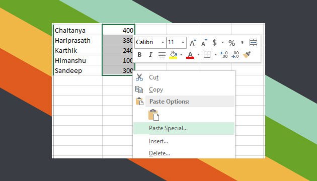
Task: Apply Percent Style format
Action: coord(231,43)
